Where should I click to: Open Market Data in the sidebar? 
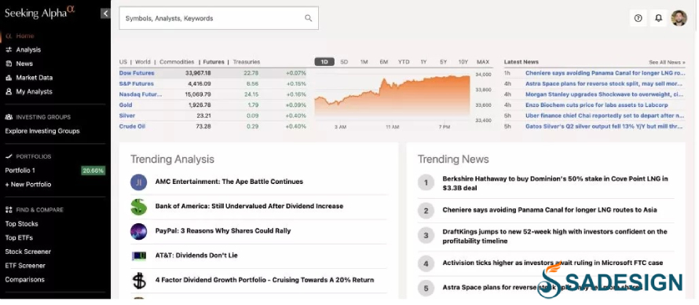35,78
